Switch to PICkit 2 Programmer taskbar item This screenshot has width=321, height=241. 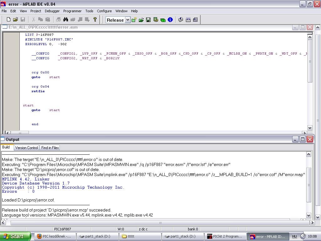pos(225,236)
